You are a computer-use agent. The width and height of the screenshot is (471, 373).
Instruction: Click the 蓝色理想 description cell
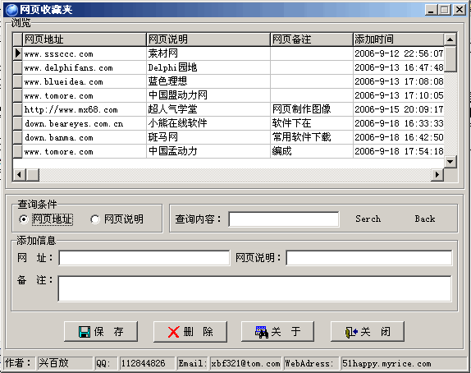(x=208, y=81)
